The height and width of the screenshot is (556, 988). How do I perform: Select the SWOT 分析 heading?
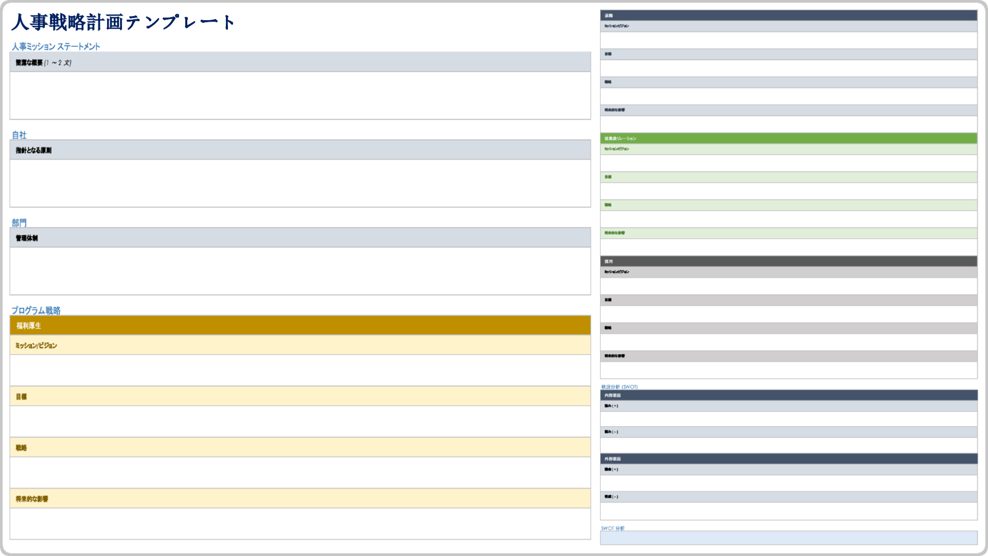pyautogui.click(x=612, y=528)
